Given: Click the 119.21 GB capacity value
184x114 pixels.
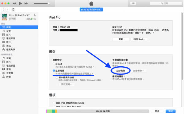Looking at the screenshot, I should (x=65, y=27).
